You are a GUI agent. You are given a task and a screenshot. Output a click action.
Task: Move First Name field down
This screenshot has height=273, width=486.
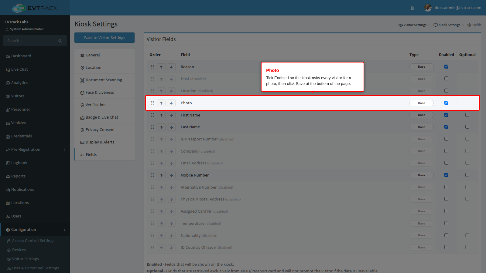point(171,115)
